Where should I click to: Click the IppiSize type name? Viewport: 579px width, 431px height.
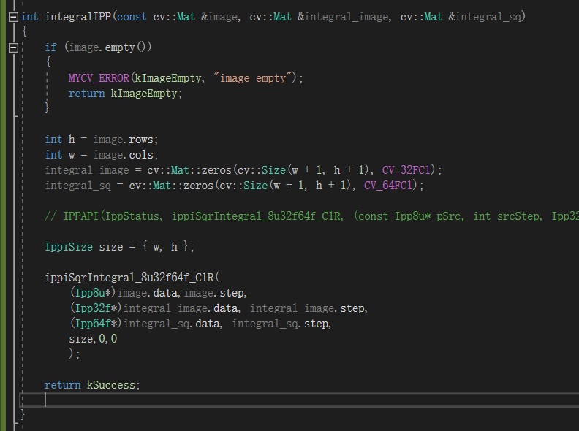click(69, 247)
